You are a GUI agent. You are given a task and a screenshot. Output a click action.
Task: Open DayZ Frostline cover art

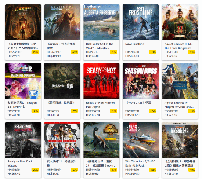click(x=141, y=22)
